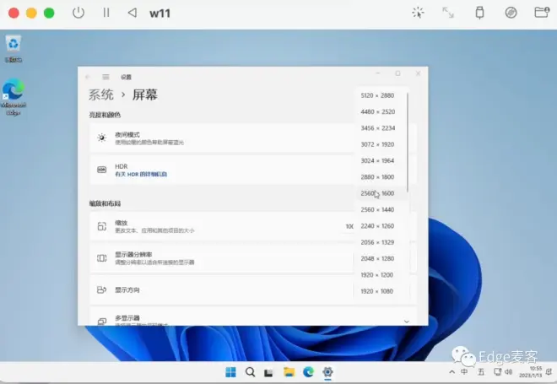557x384 pixels.
Task: Open Task View on taskbar
Action: [x=268, y=373]
